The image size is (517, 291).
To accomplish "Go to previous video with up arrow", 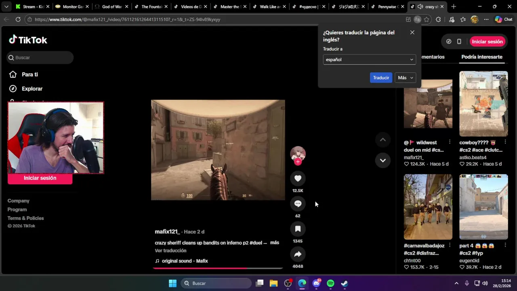I will point(382,140).
